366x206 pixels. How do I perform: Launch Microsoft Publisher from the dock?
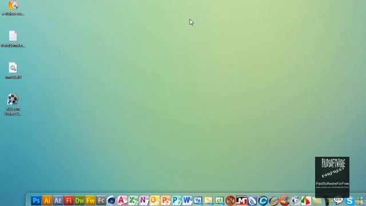pos(176,201)
